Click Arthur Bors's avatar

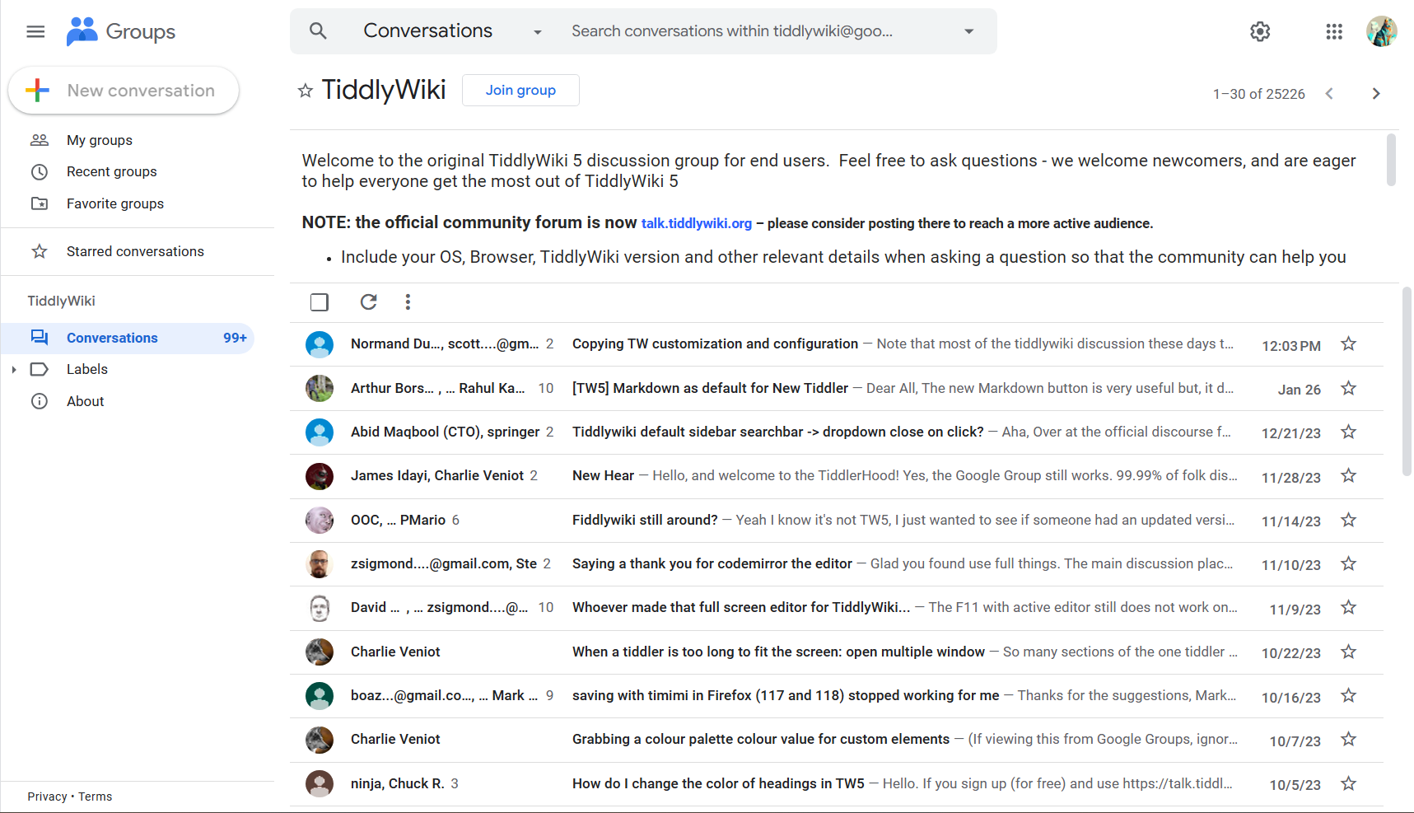click(x=320, y=388)
